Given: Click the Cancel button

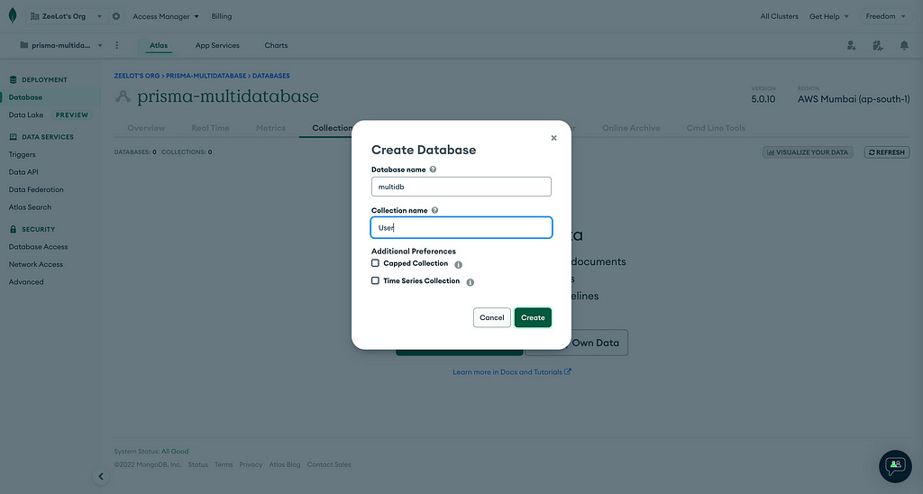Looking at the screenshot, I should [491, 317].
